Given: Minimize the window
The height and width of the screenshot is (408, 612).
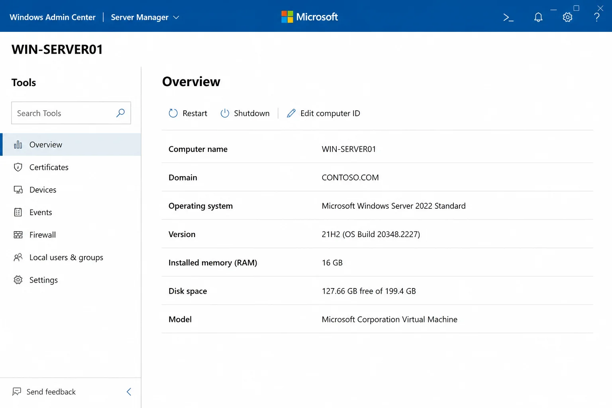Looking at the screenshot, I should 553,9.
